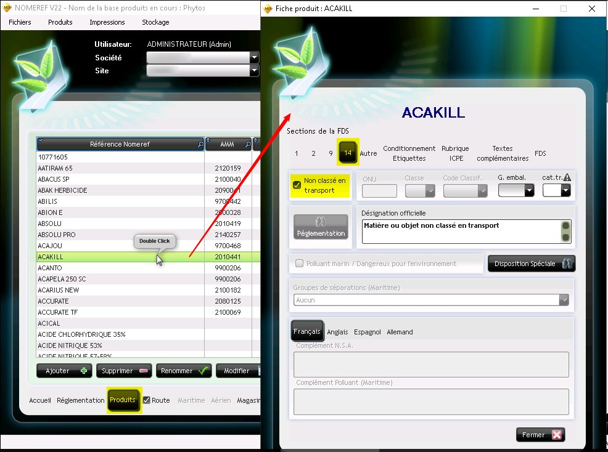Open Groupes de séparations dropdown
This screenshot has height=452, width=608.
pyautogui.click(x=564, y=300)
